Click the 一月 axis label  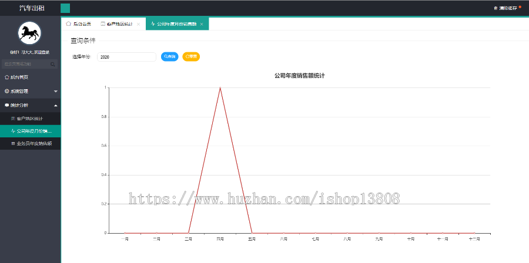125,239
